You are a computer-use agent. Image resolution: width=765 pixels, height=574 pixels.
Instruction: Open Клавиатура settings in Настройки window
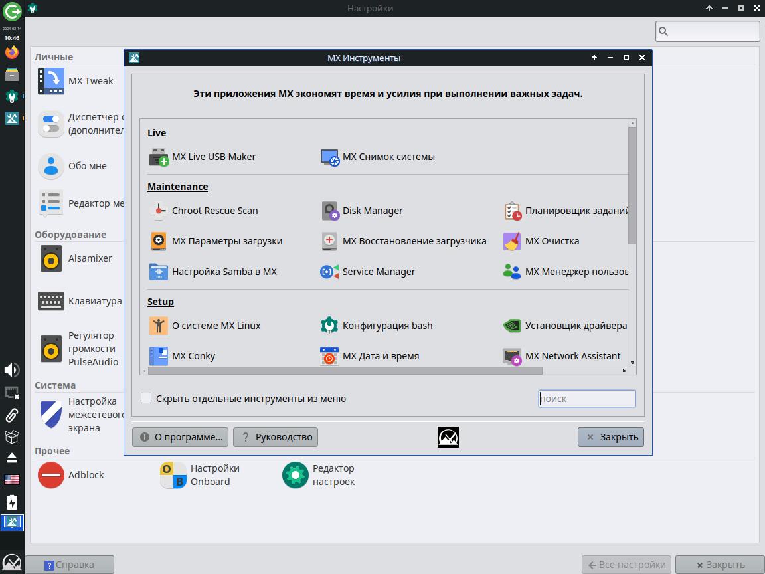point(80,301)
